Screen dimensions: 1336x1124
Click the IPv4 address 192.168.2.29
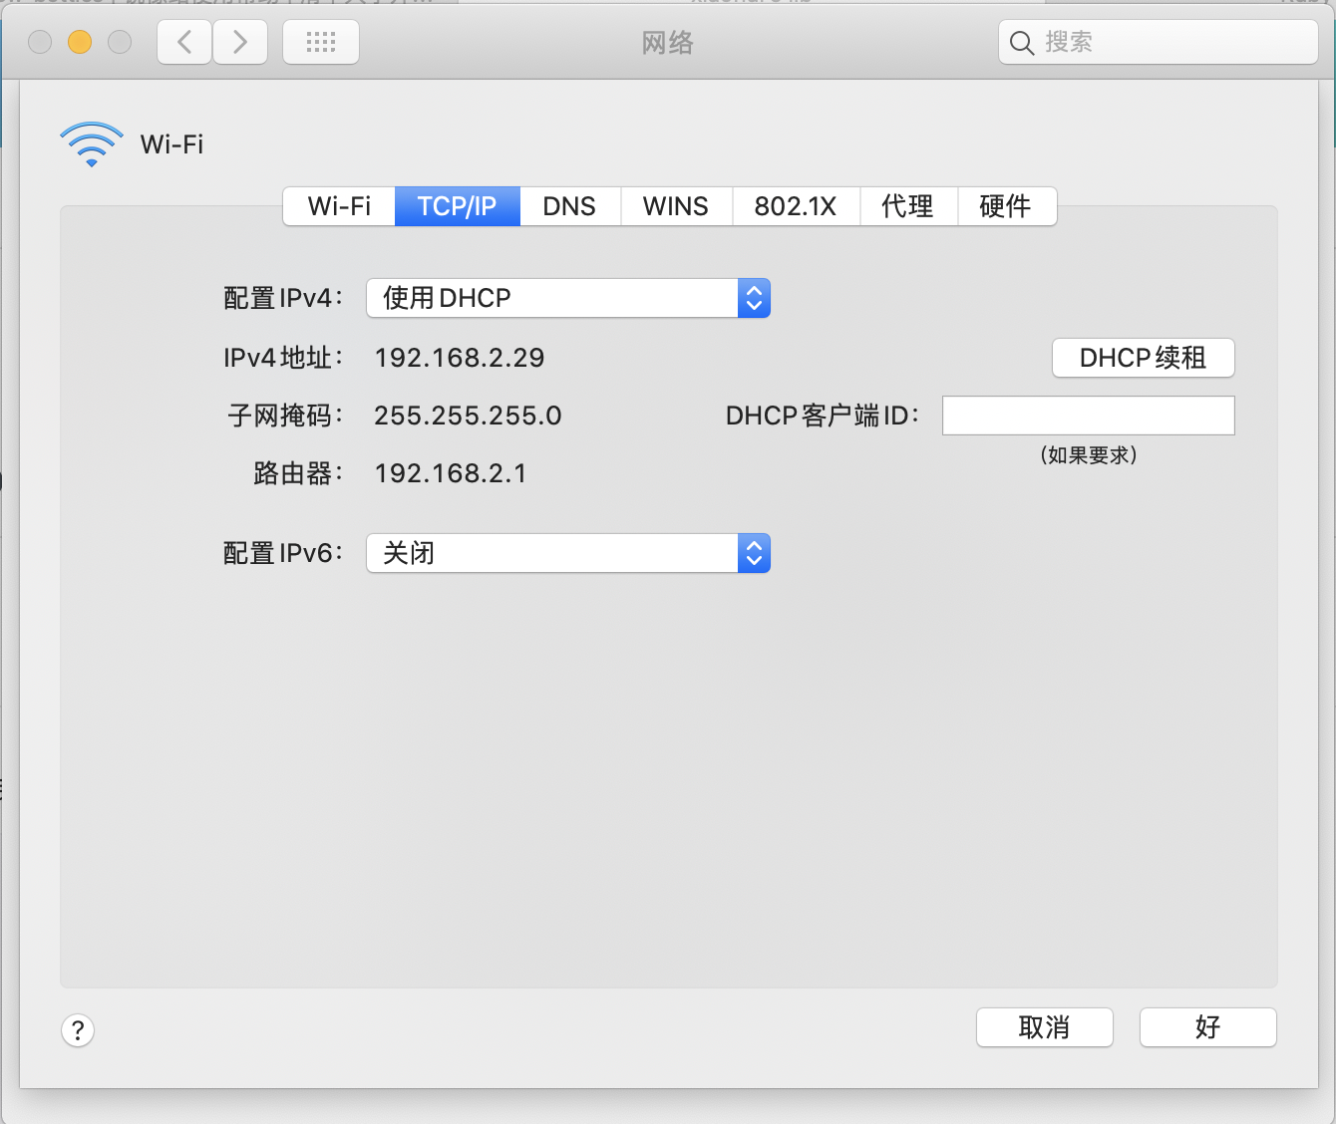tap(460, 358)
